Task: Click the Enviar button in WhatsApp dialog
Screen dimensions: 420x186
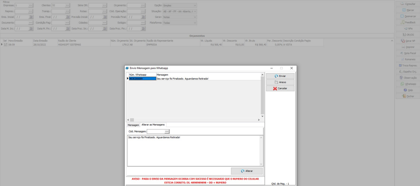Action: pos(280,76)
